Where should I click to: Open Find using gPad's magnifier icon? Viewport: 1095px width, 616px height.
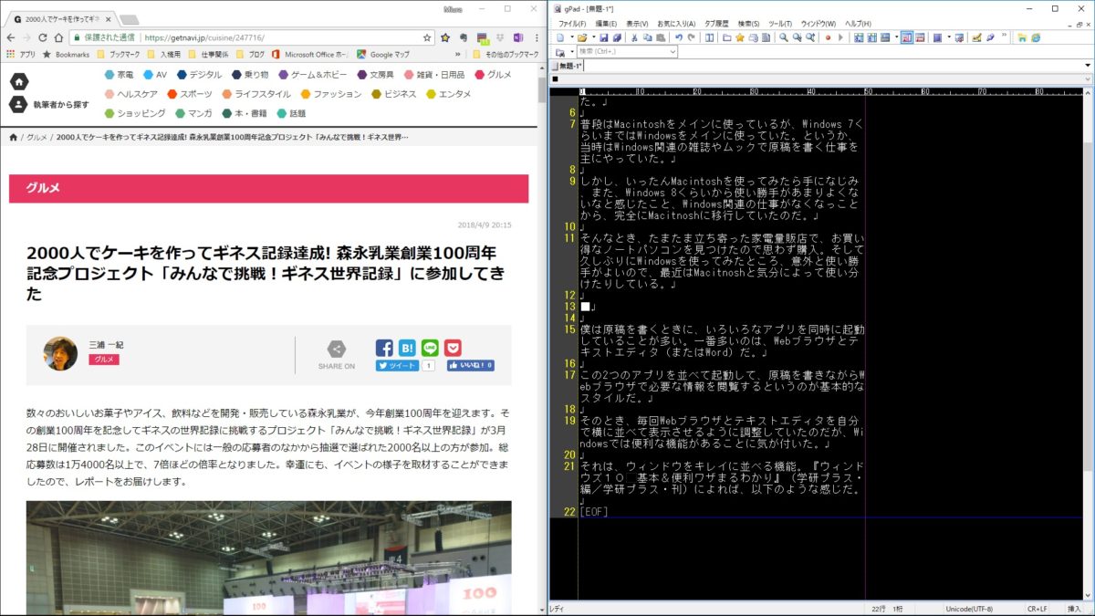click(783, 37)
